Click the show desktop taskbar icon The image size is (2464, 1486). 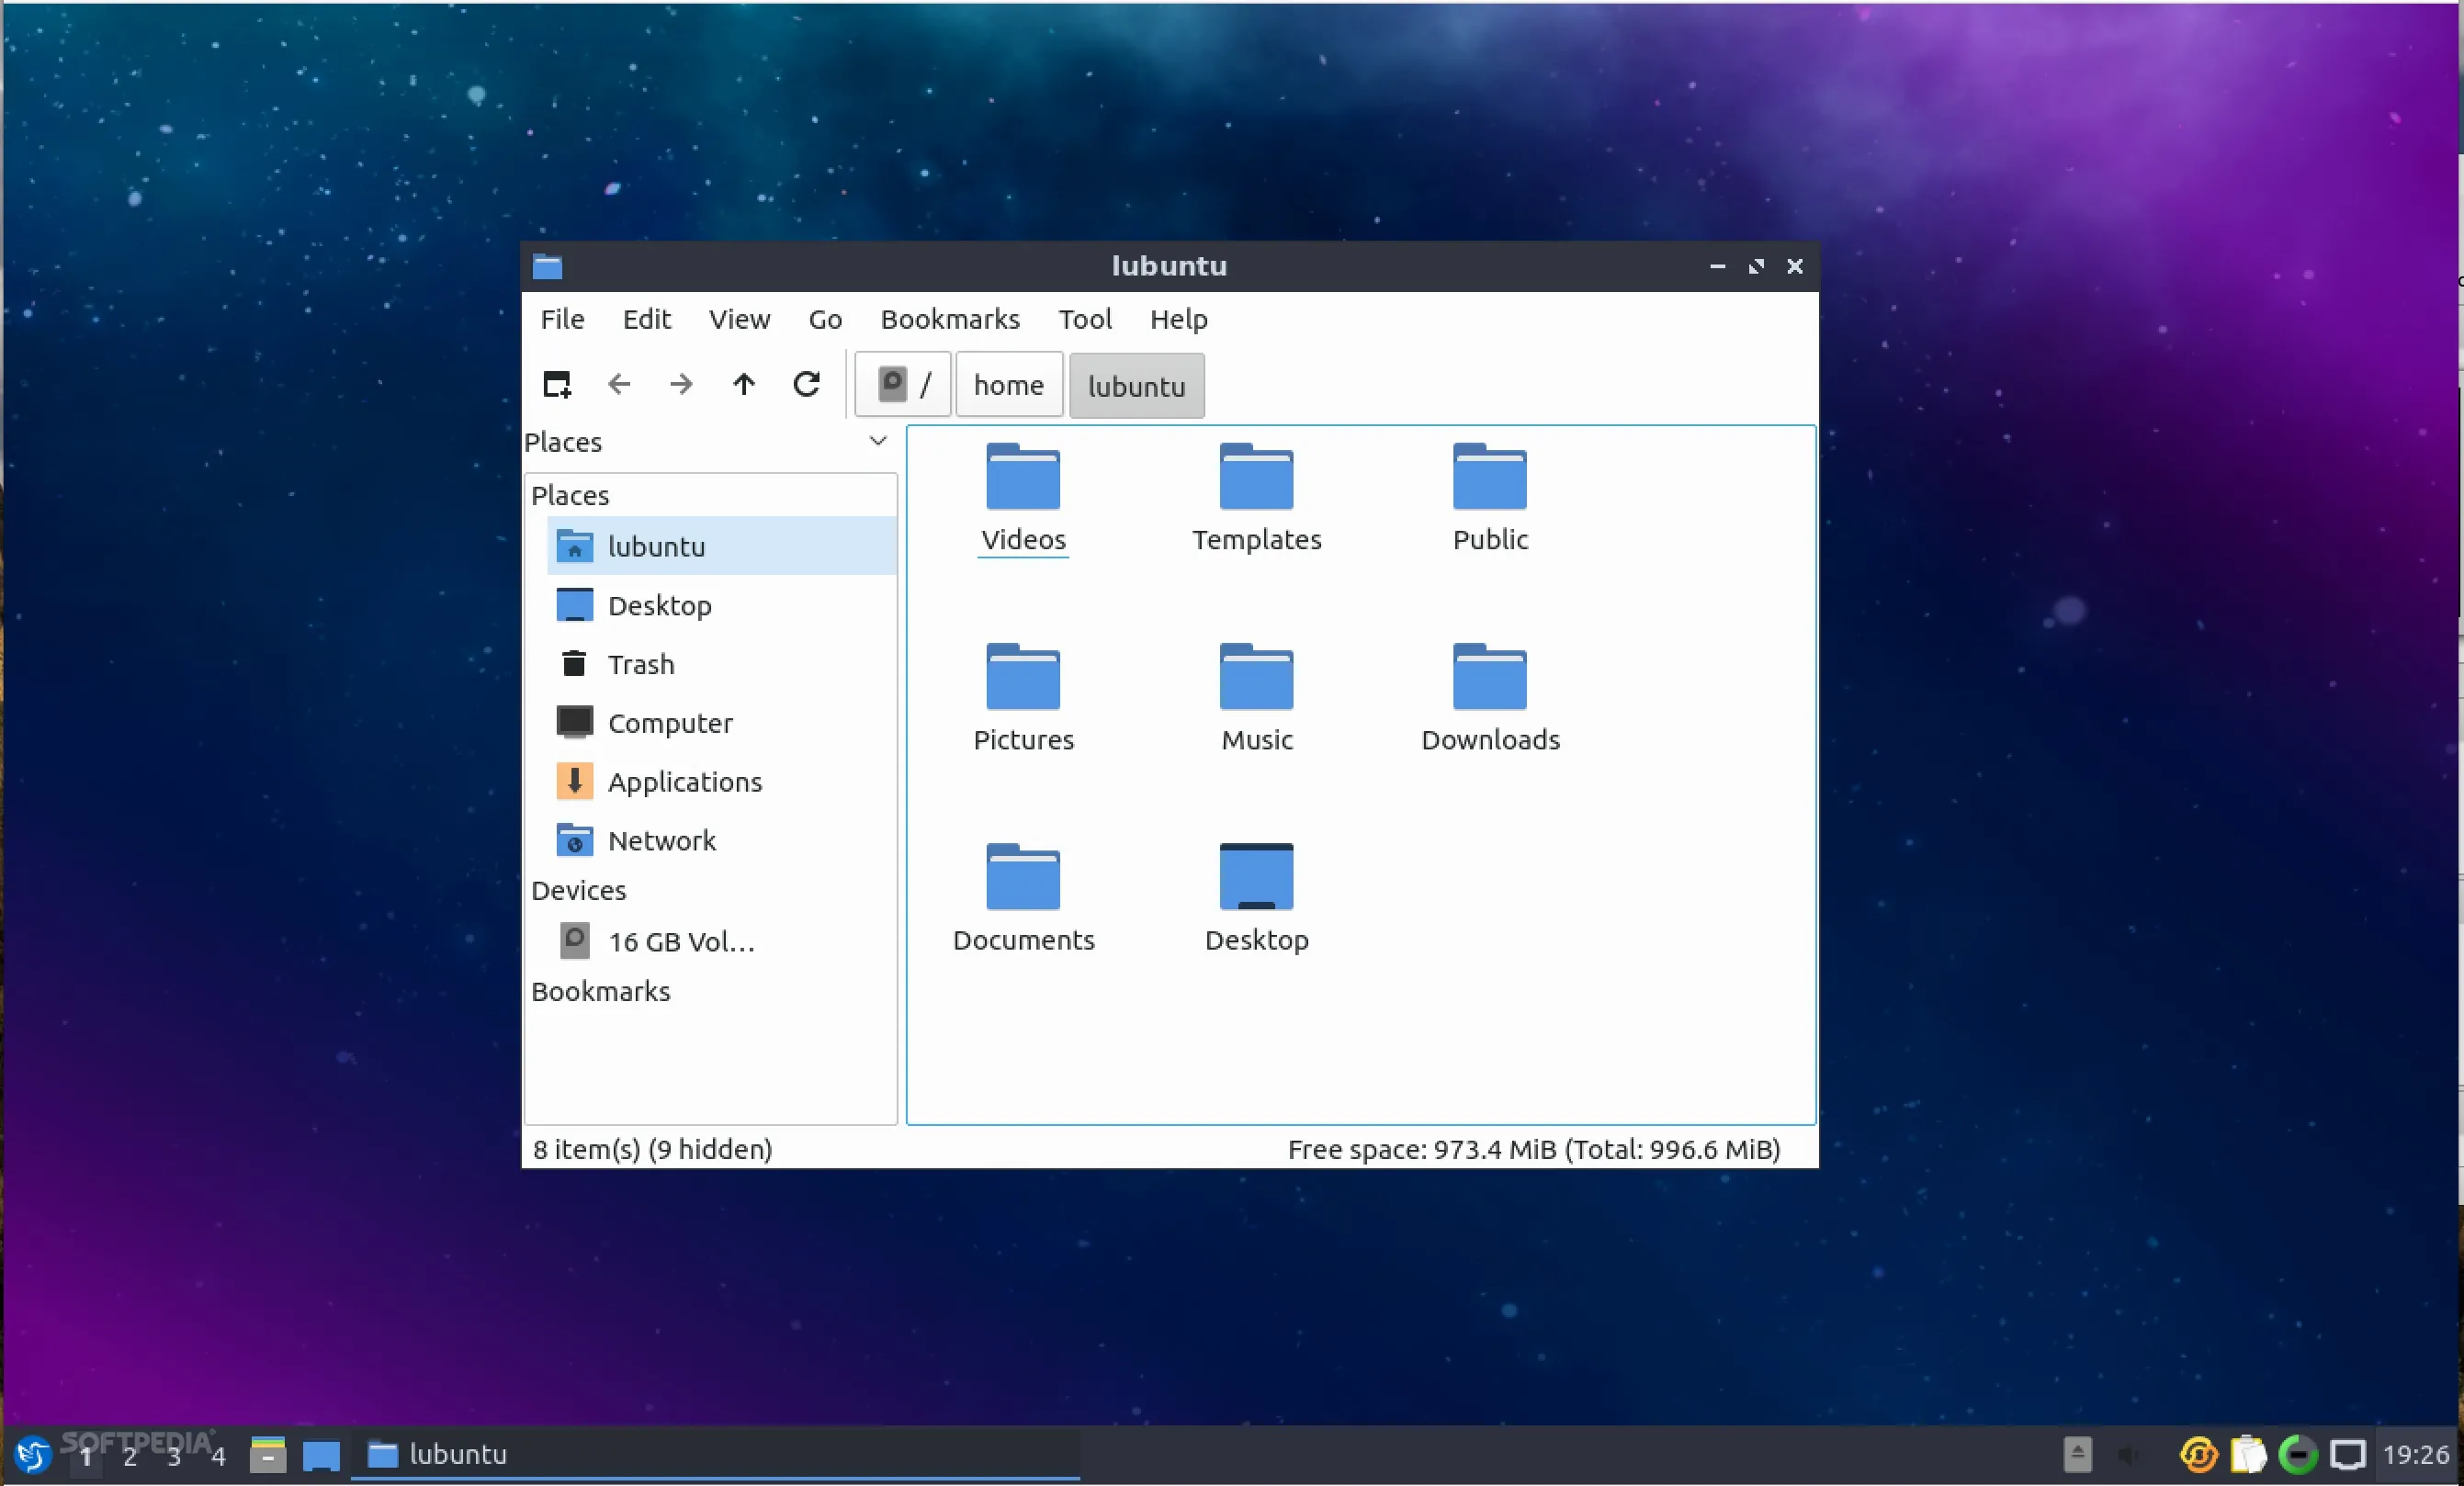pyautogui.click(x=321, y=1455)
